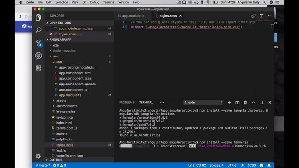Change indentation via Spaces: 4
This screenshot has width=299, height=168.
click(216, 165)
